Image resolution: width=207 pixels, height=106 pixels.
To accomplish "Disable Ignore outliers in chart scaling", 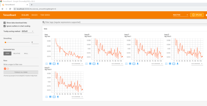I will click(5, 26).
